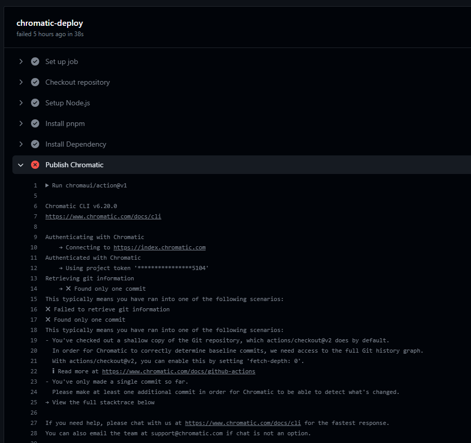Click 'Failed to retrieve git information' log line

107,310
